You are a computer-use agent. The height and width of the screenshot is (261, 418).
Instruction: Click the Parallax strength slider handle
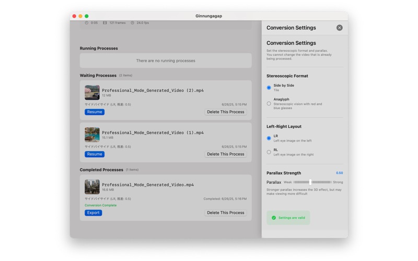click(x=310, y=182)
